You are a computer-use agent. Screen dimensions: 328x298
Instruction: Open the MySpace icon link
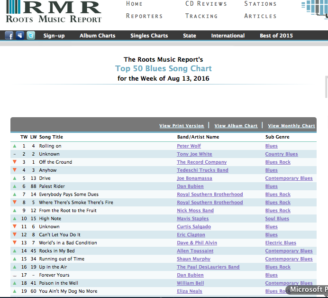coord(20,36)
